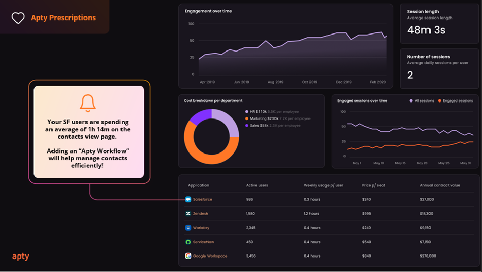Open the ServiceNow application link
482x272 pixels.
(x=203, y=242)
